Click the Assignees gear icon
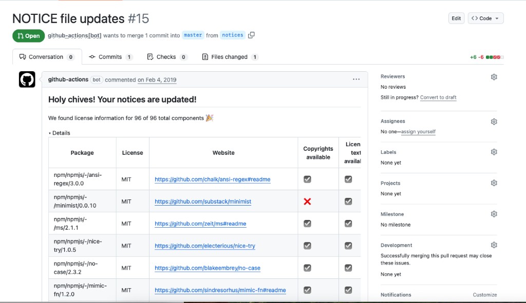The height and width of the screenshot is (303, 526). click(494, 122)
